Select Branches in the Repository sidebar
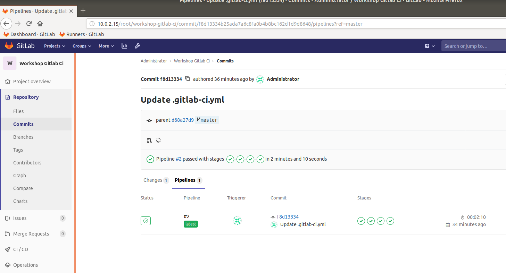506x273 pixels. click(23, 137)
